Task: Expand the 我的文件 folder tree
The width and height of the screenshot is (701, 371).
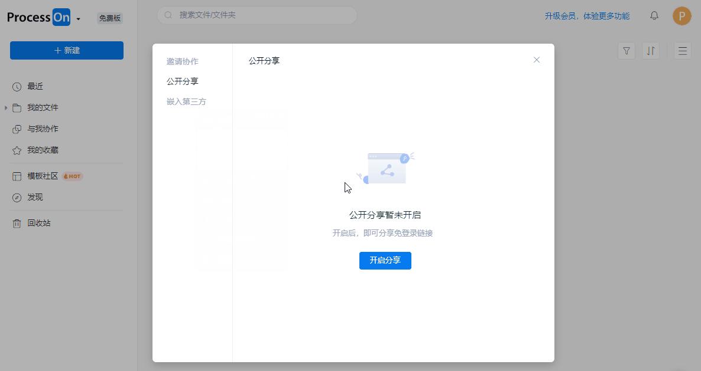Action: point(6,107)
